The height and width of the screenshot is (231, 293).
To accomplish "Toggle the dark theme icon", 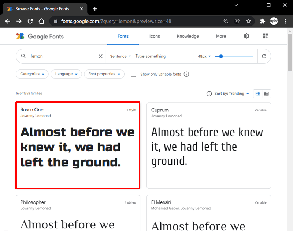I will point(246,36).
